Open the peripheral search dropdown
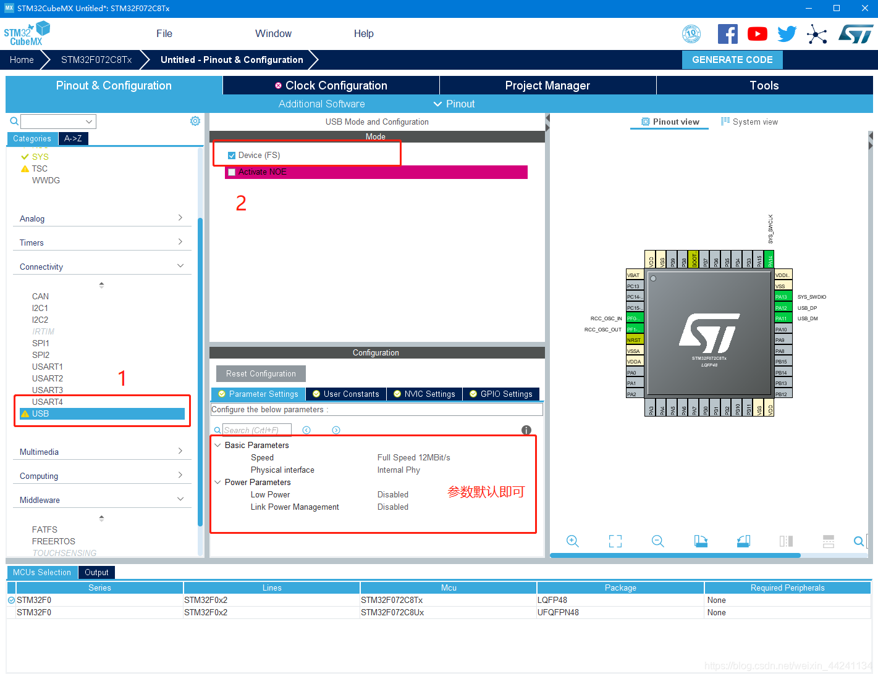The height and width of the screenshot is (677, 878). click(89, 122)
